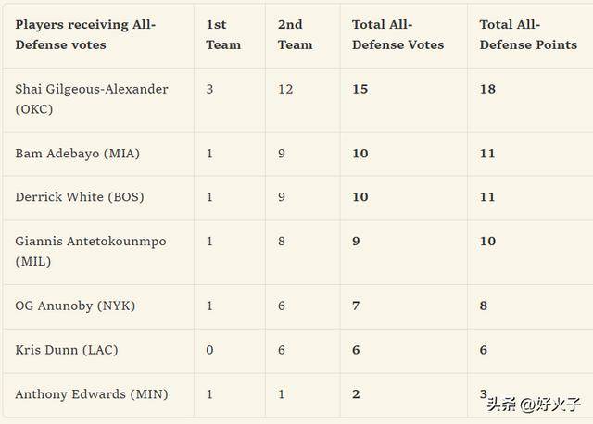Click Shai Gilgeous-Alexander's 2nd Team value 12

coord(285,89)
